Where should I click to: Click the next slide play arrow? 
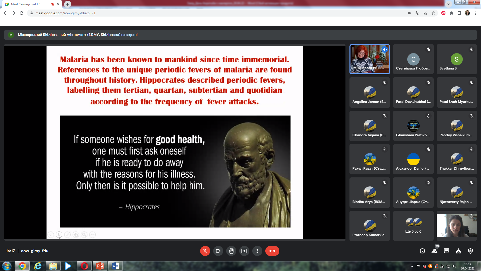[59, 235]
